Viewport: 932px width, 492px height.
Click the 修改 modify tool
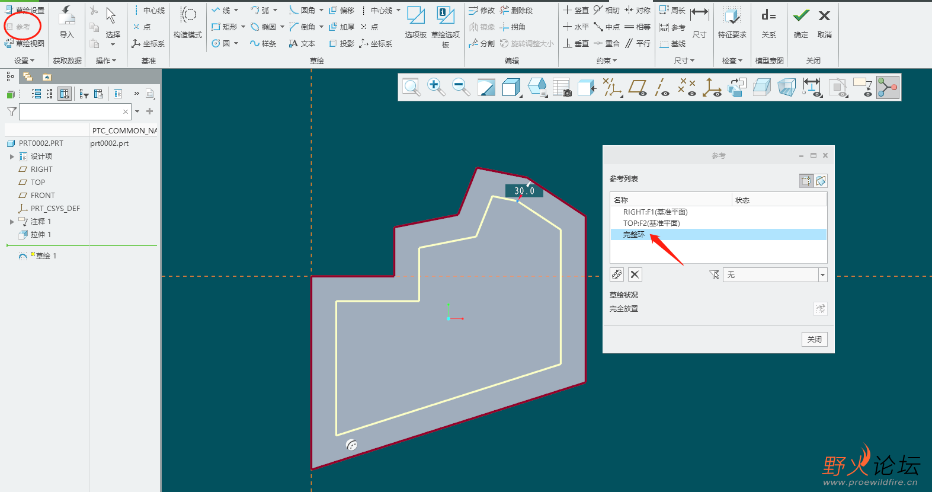(x=482, y=10)
